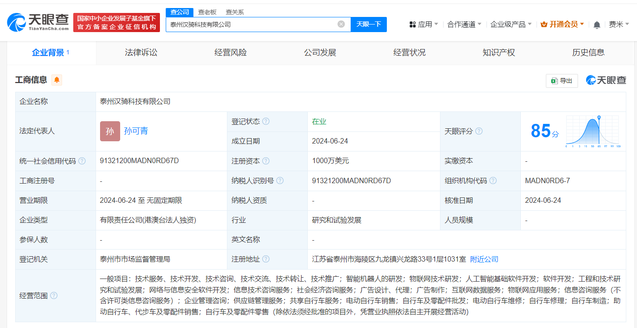Screen dimensions: 637x328
Task: Click inside the company search input field
Action: pyautogui.click(x=250, y=25)
